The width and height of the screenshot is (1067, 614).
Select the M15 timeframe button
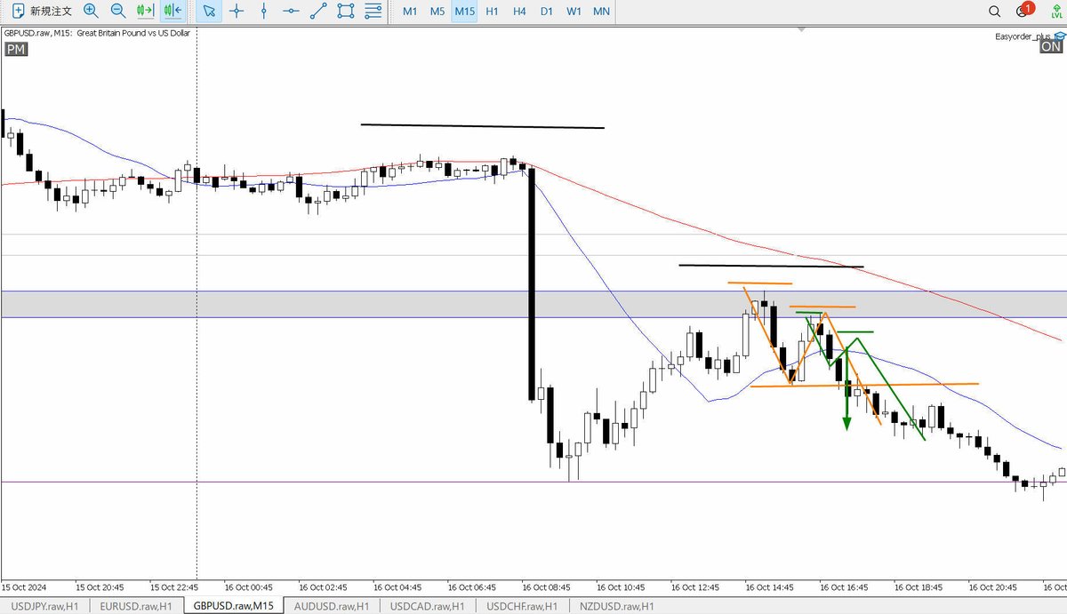(464, 11)
